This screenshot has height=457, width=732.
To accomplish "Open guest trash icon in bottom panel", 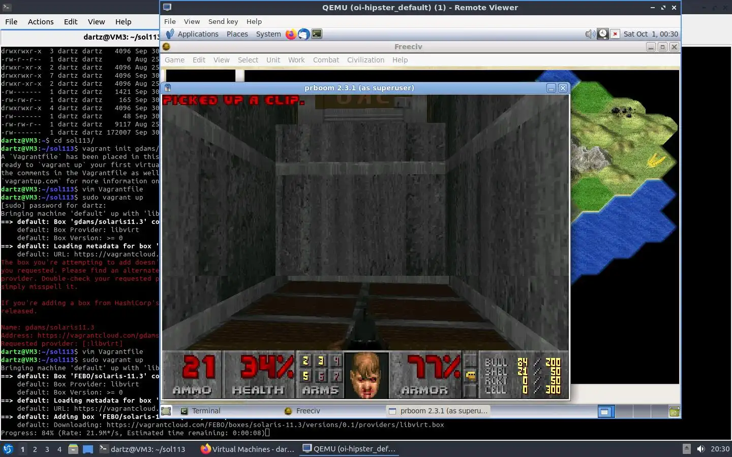I will tap(674, 411).
